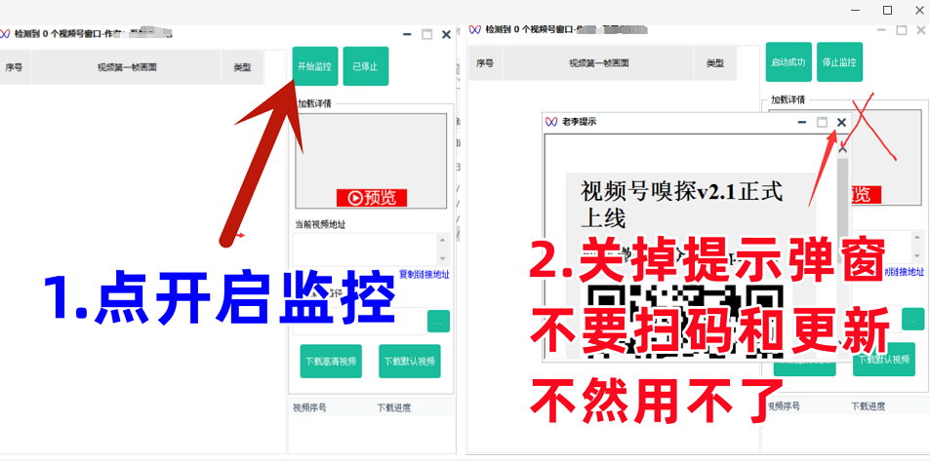930x461 pixels.
Task: Open left window's 预览 video preview
Action: point(371,197)
